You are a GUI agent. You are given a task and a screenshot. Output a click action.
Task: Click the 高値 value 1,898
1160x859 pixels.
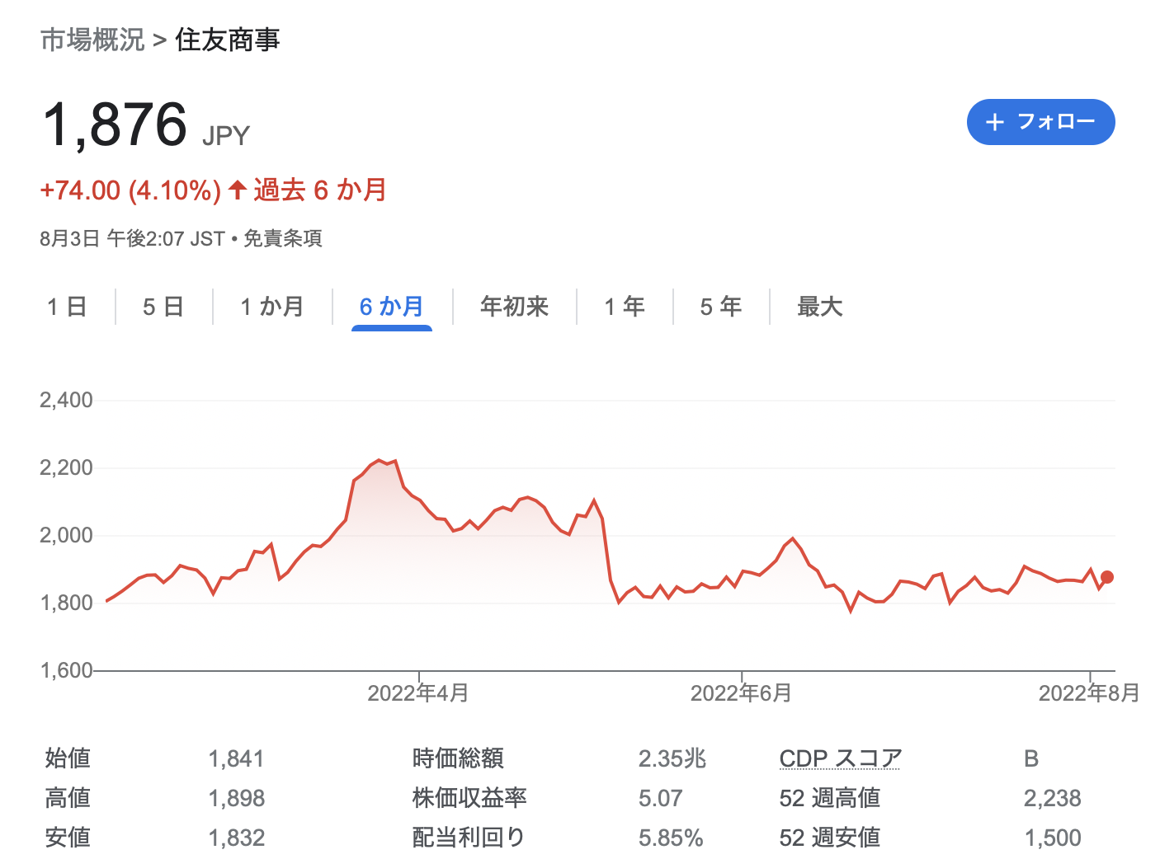[236, 798]
